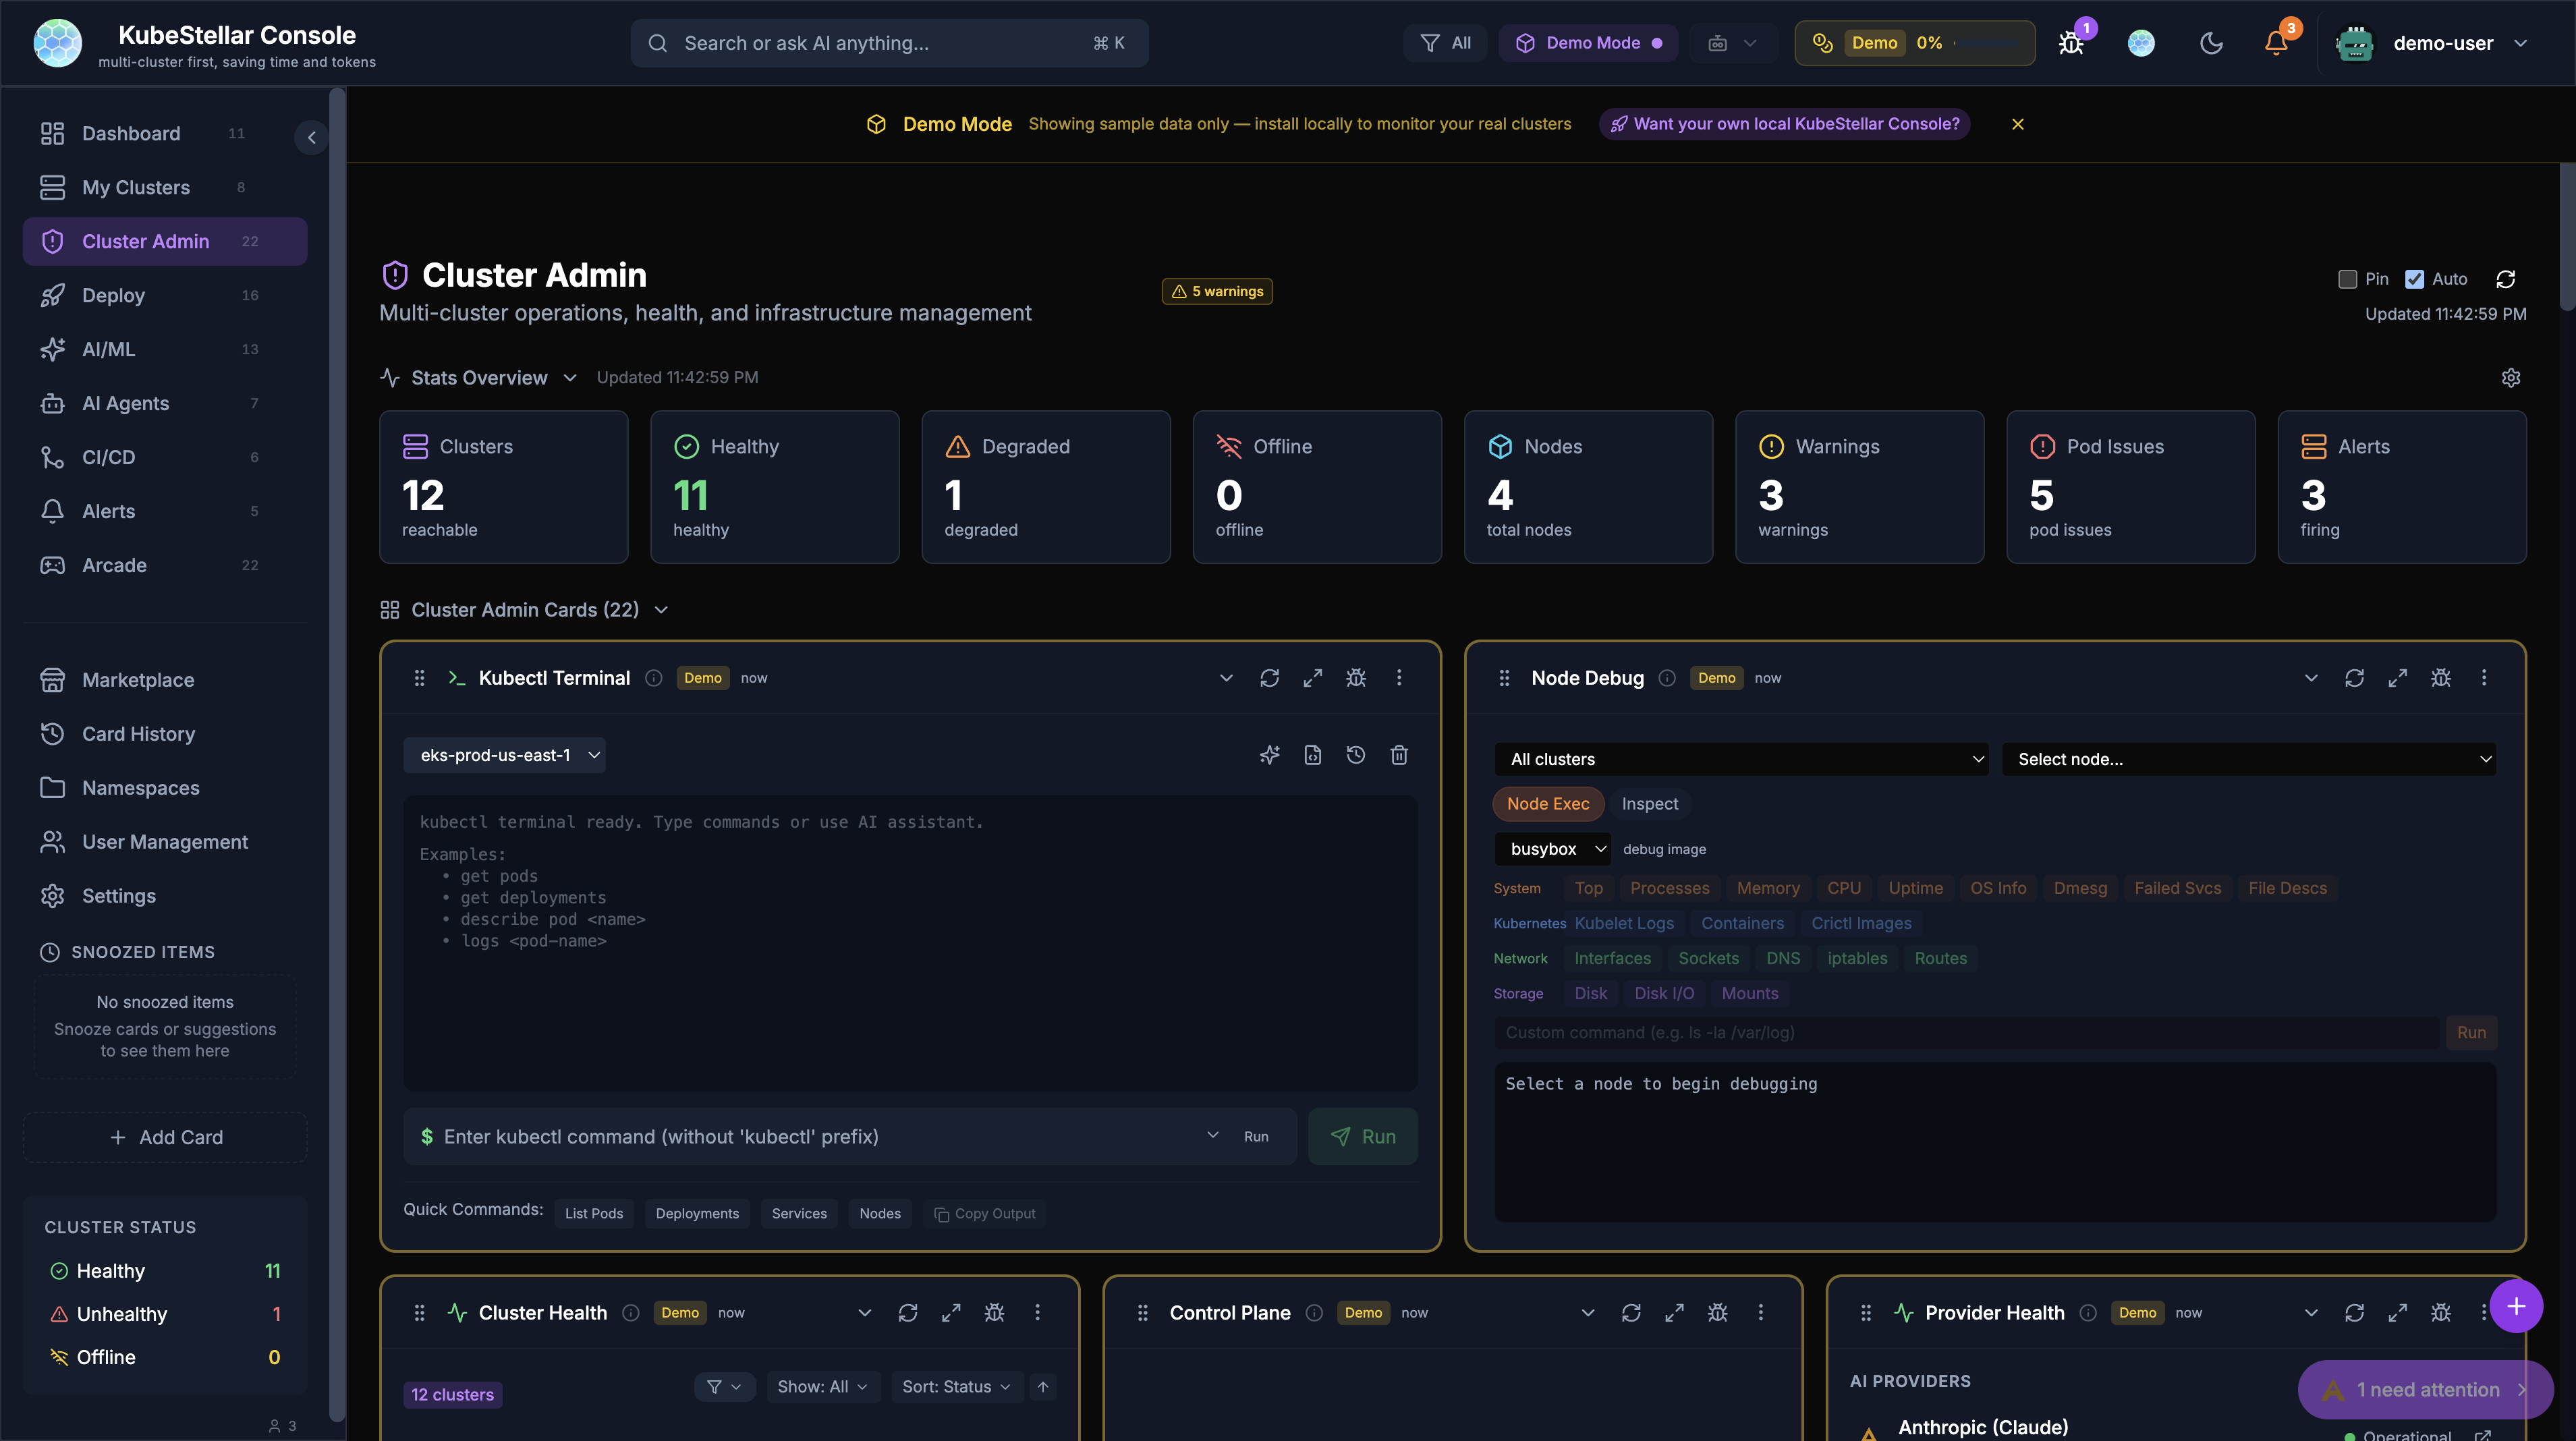The image size is (2576, 1441).
Task: Refresh the Kubectl Terminal card
Action: tap(1269, 677)
